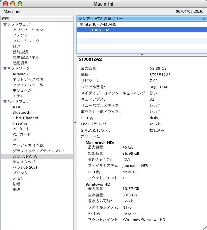Select Bluetooth in the sidebar
The height and width of the screenshot is (230, 207).
(x=21, y=112)
